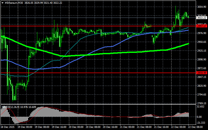Click the MACD scale value 32.652
Viewport: 208px width, 130px height.
(x=201, y=106)
